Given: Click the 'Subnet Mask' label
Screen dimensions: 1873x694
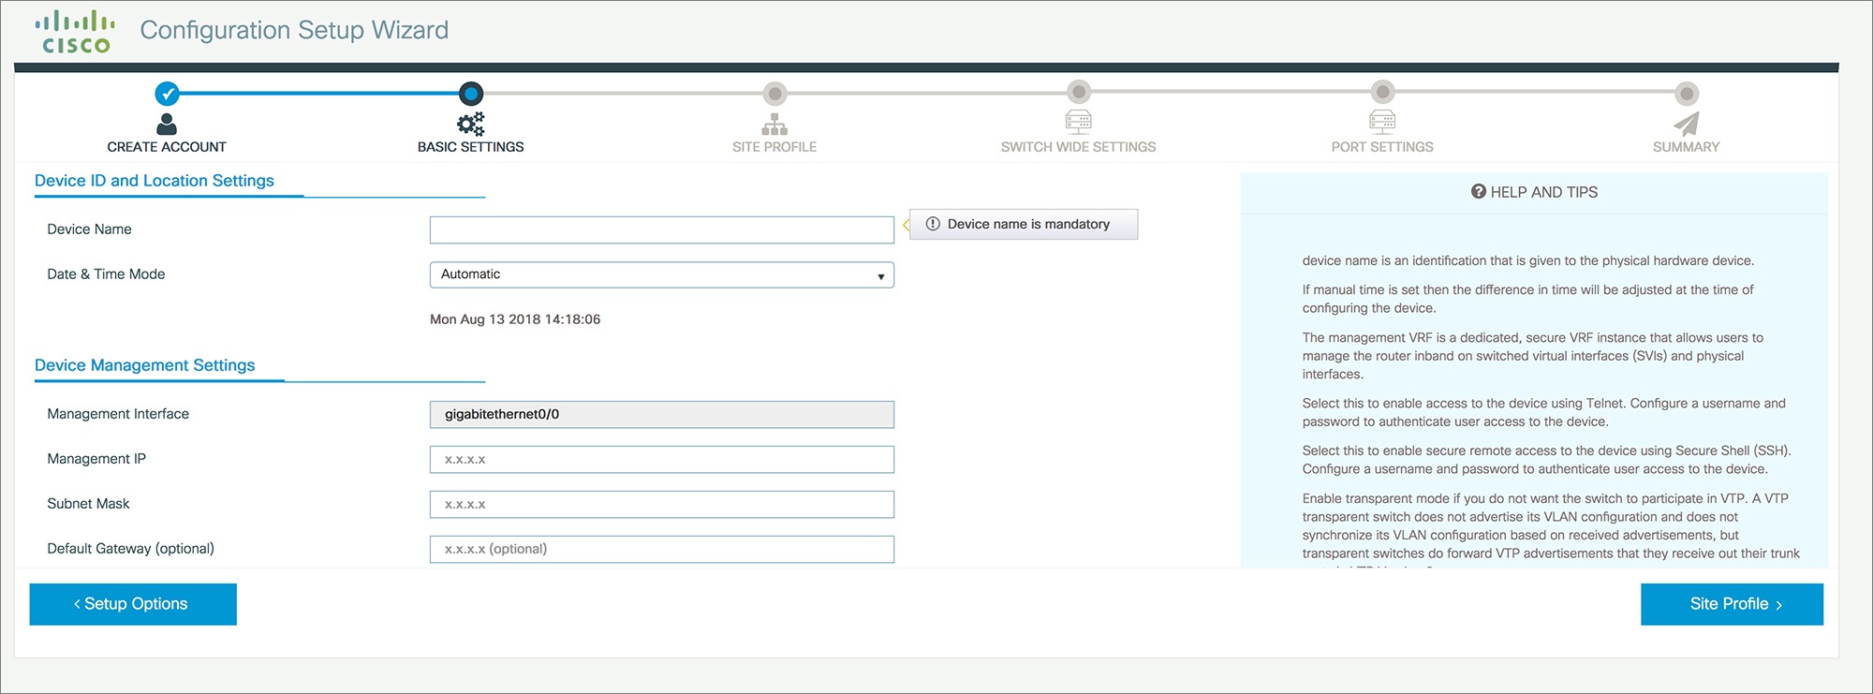Looking at the screenshot, I should click(x=88, y=504).
